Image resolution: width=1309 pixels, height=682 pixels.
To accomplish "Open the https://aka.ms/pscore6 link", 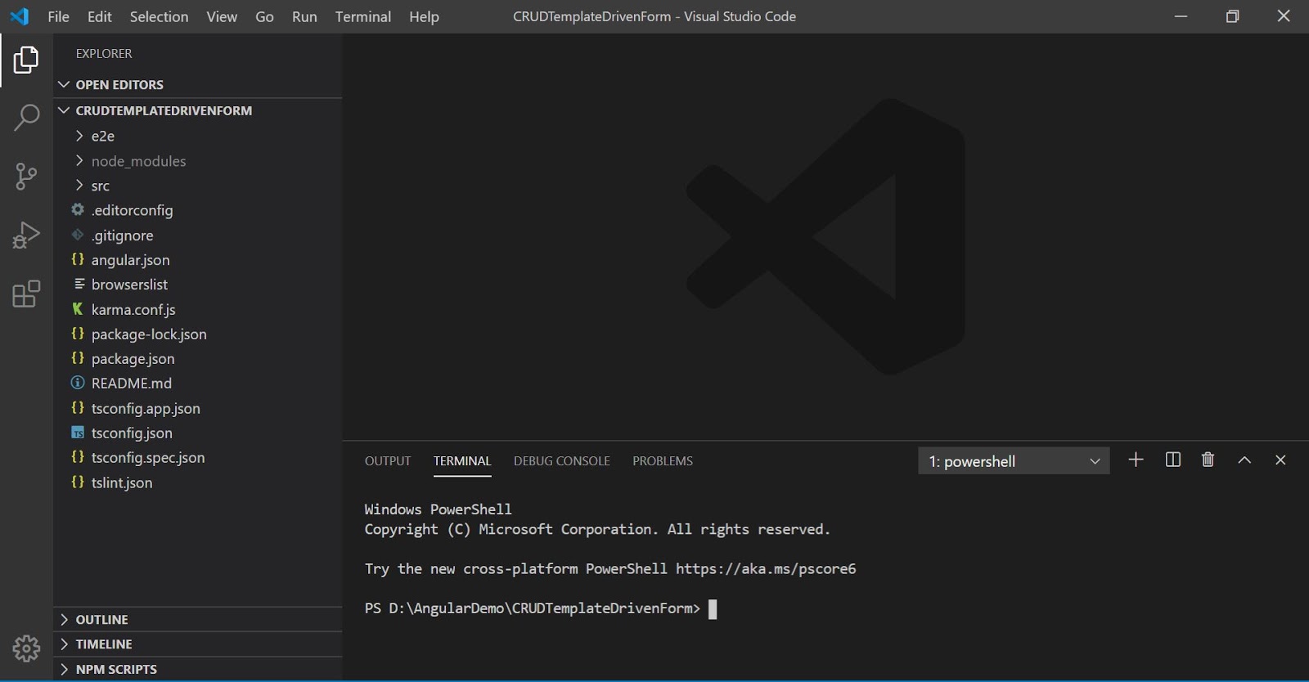I will pos(766,568).
